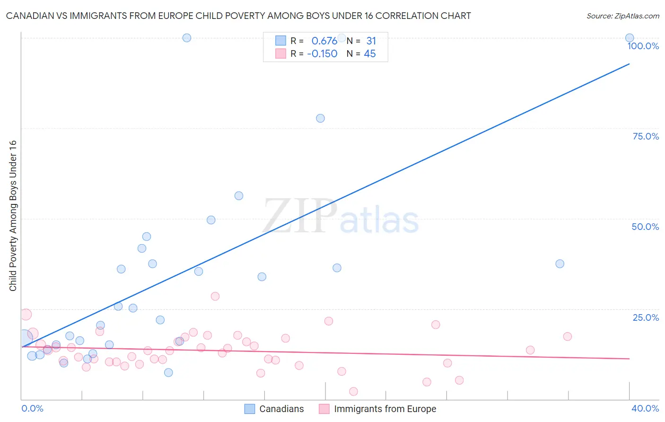Image resolution: width=665 pixels, height=422 pixels.
Task: Select the Immigrants from Europe legend label
Action: (385, 409)
